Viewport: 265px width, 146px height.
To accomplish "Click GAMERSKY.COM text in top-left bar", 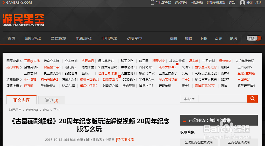I will tap(19, 3).
